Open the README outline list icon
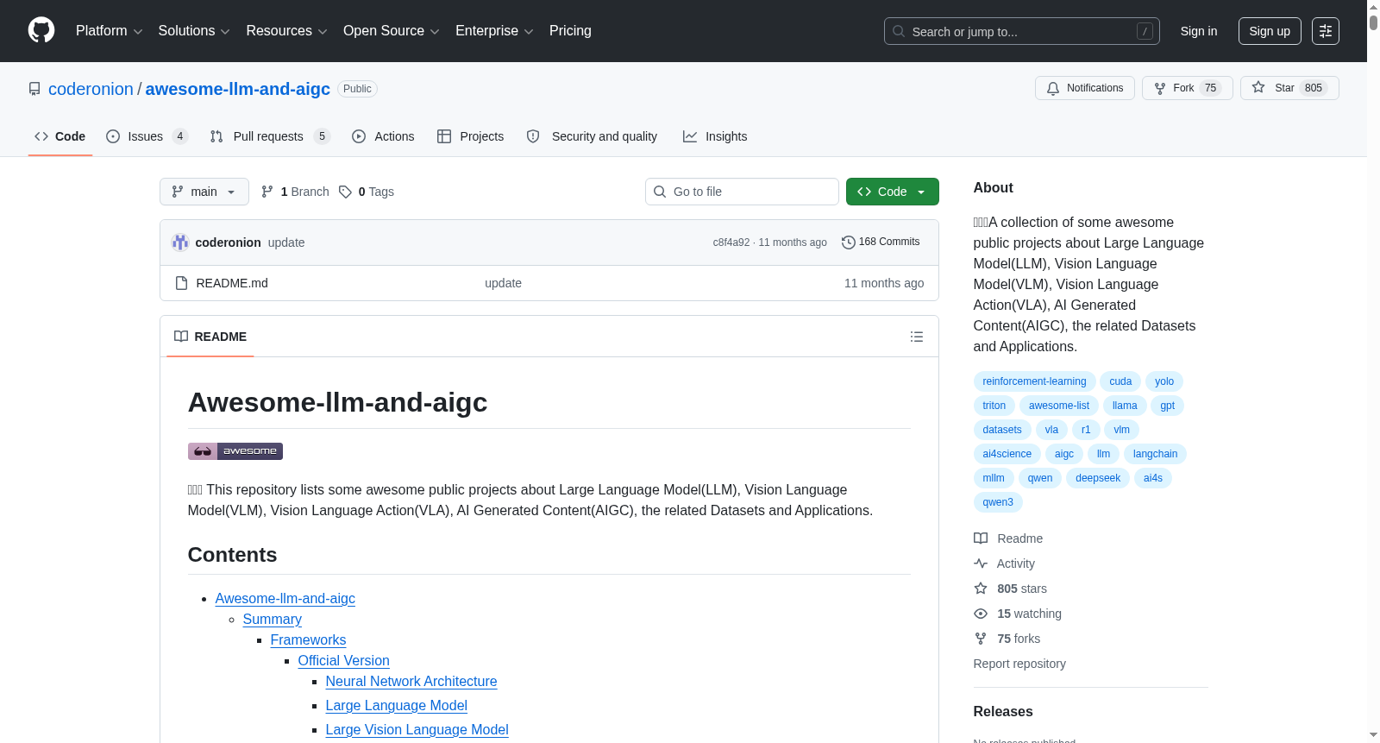This screenshot has width=1380, height=743. [917, 337]
